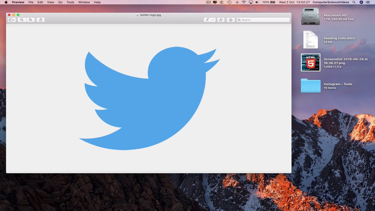This screenshot has width=375, height=211.
Task: Select the Highlight pen tool
Action: [x=207, y=20]
